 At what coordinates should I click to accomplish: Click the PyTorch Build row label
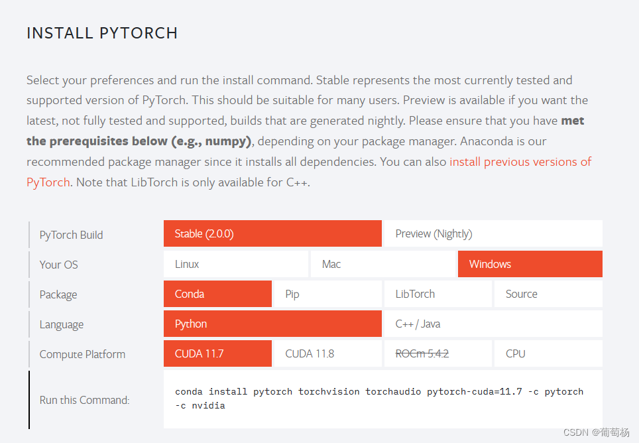71,234
